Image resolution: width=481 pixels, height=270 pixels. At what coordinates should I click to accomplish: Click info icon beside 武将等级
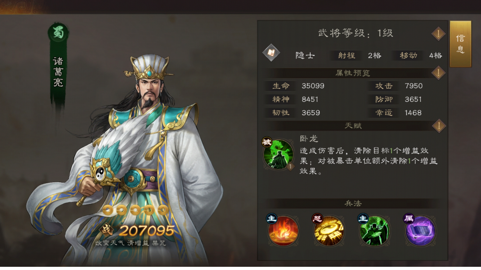pos(439,34)
